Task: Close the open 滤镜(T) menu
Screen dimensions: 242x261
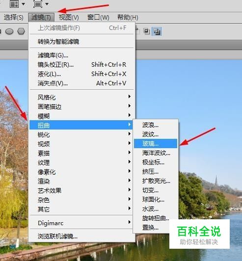Action: [41, 17]
